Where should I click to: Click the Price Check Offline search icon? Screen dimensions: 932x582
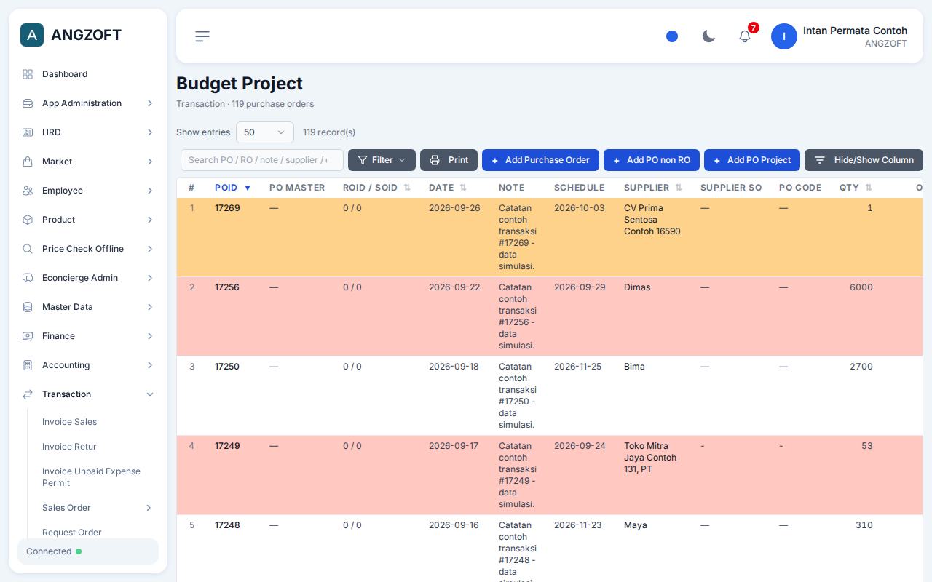[x=28, y=249]
